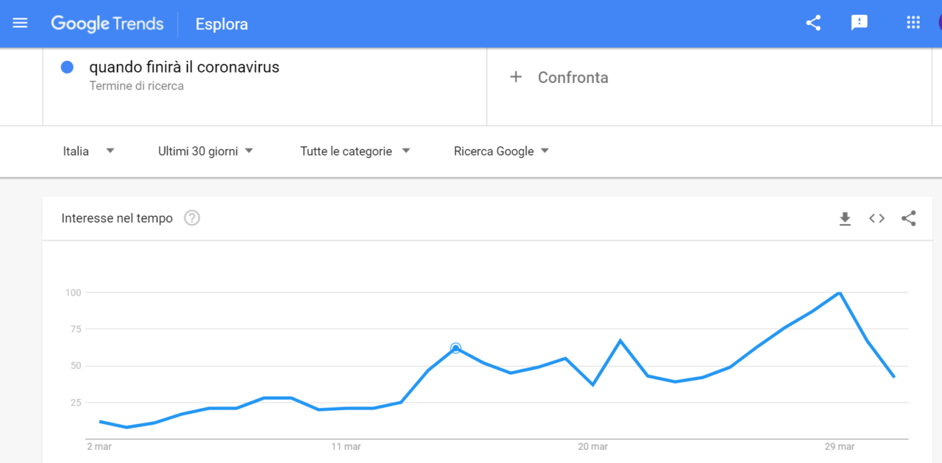The image size is (942, 463).
Task: Click the embed code icon
Action: [877, 218]
